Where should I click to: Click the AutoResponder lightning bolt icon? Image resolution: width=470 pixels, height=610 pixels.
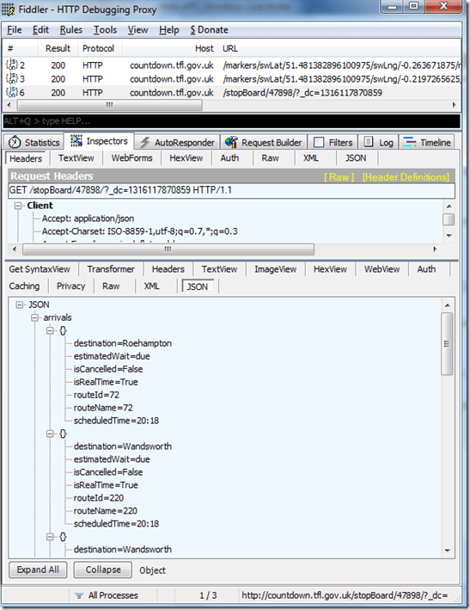[145, 142]
